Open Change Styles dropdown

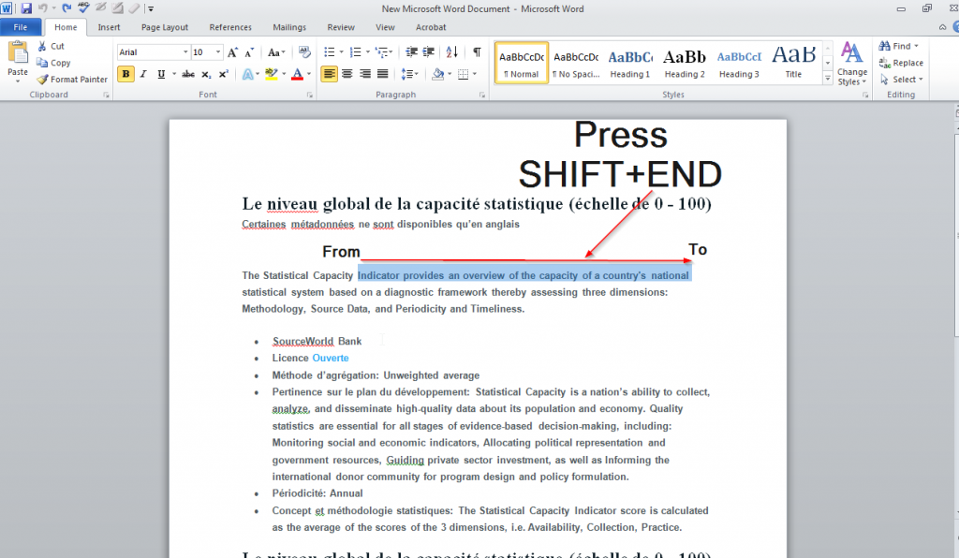click(852, 65)
